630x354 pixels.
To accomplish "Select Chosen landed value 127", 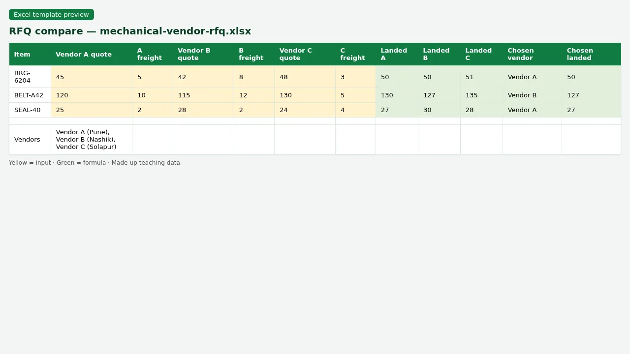I will 591,95.
